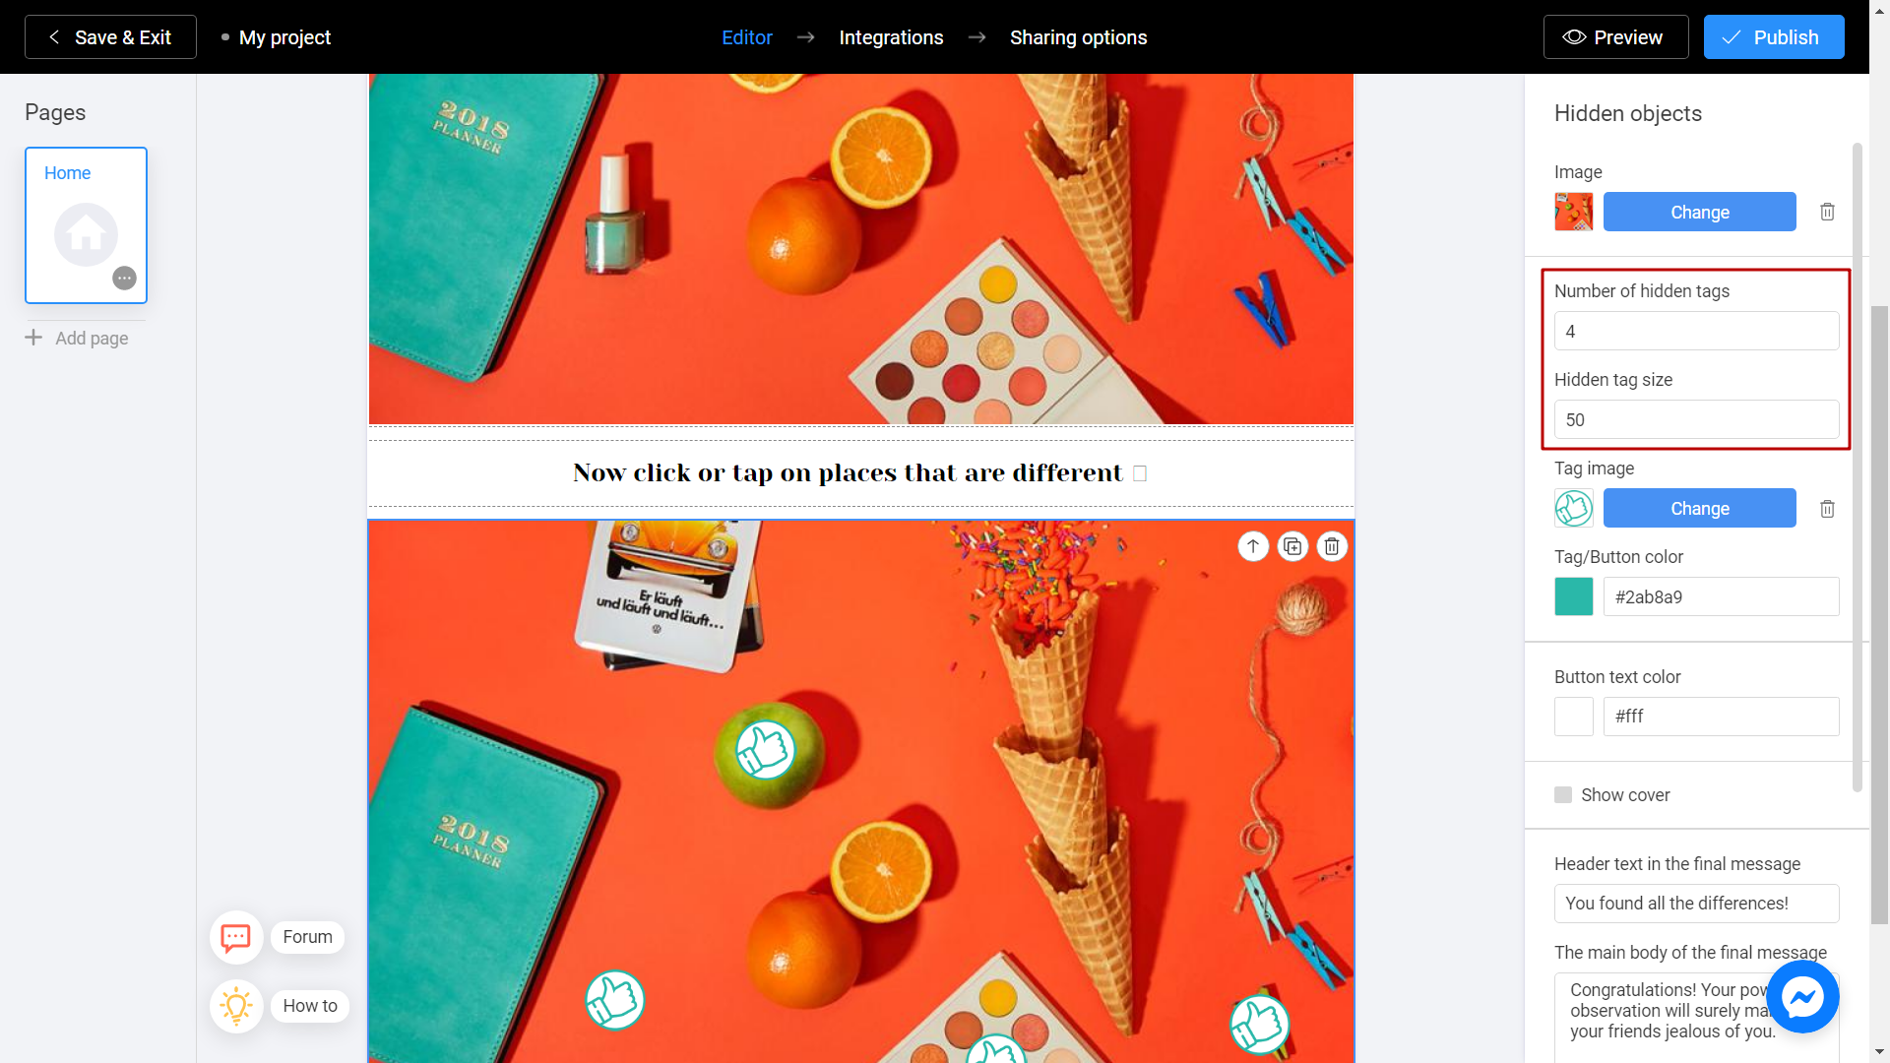Screen dimensions: 1890x1063
Task: Click the move up arrow icon on image
Action: click(1253, 546)
